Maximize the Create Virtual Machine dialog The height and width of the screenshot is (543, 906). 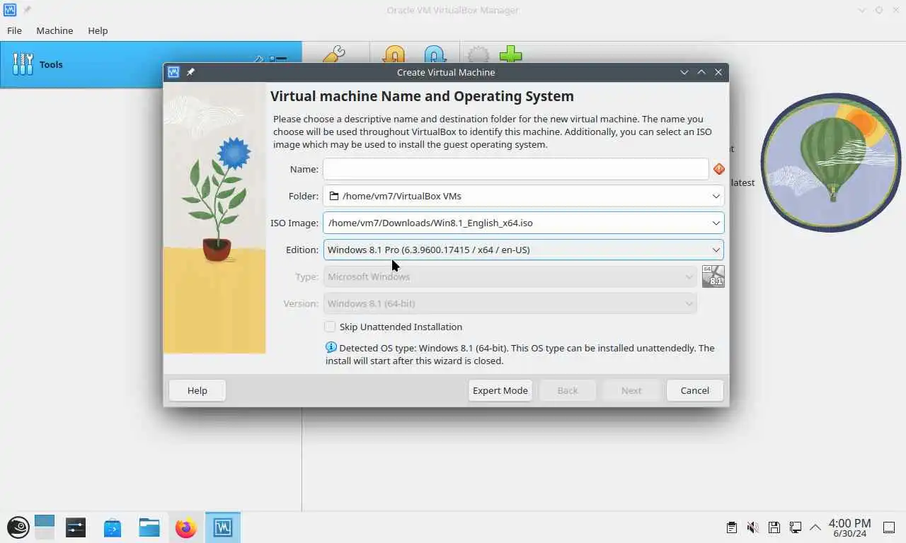(x=701, y=72)
